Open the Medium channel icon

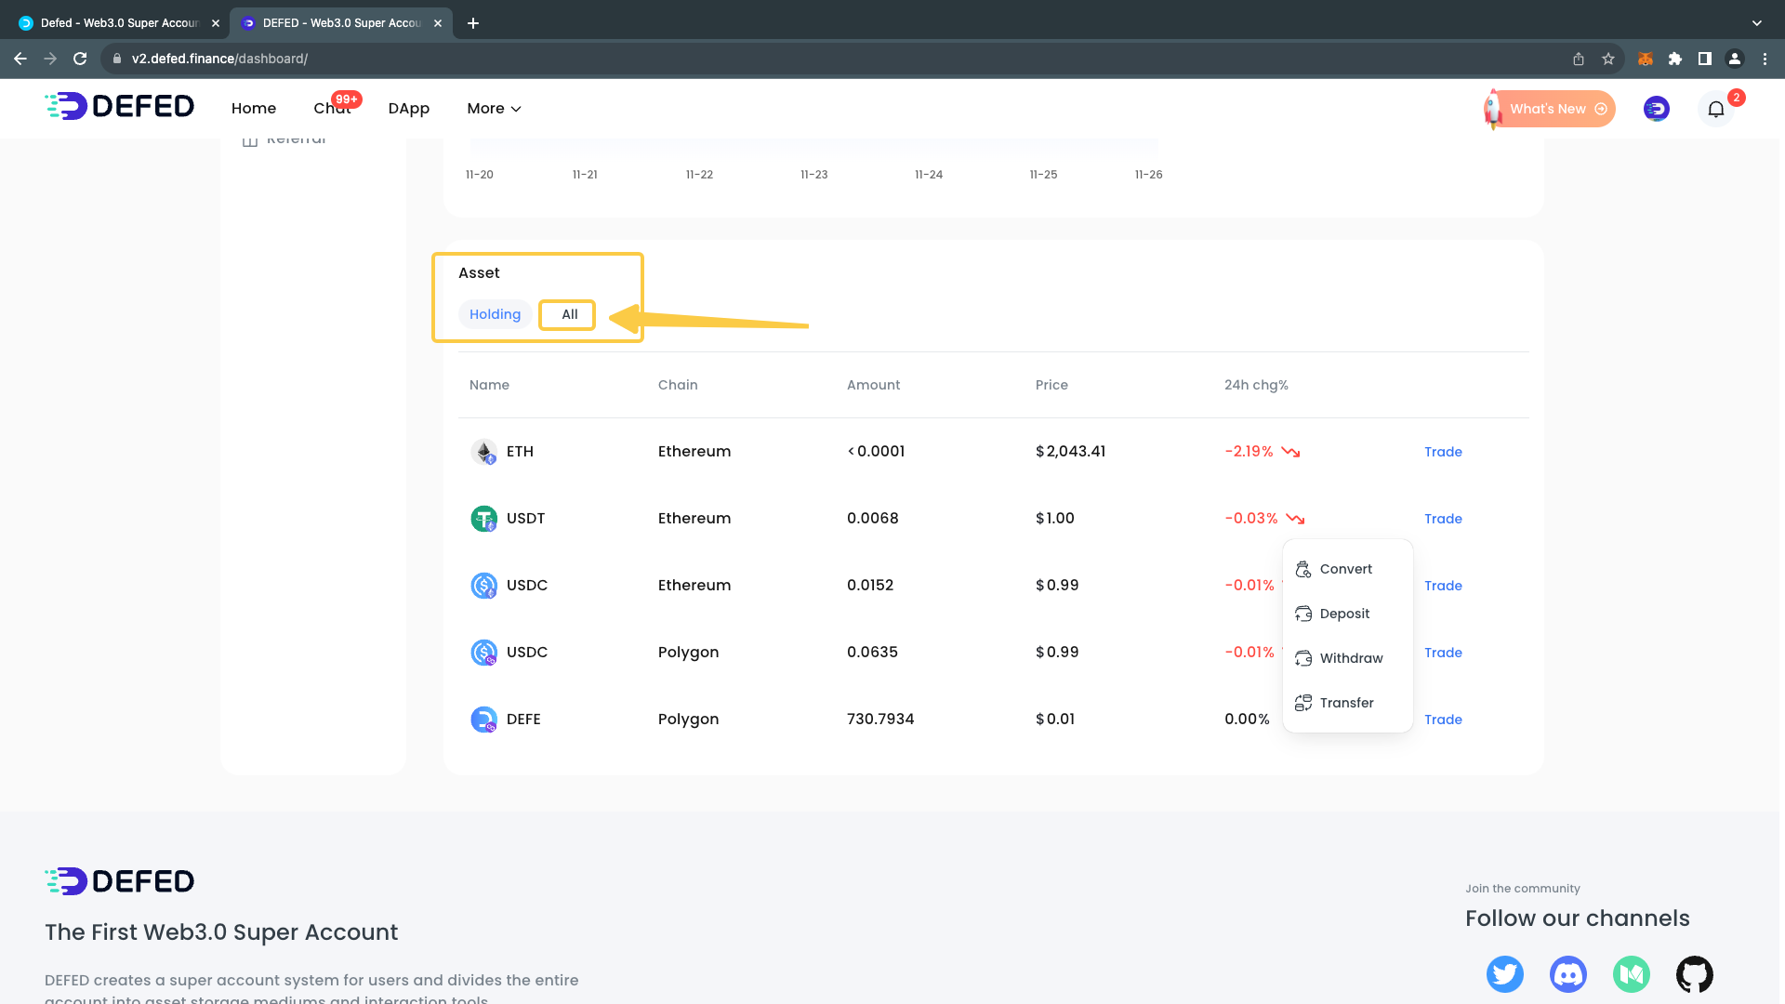coord(1631,973)
